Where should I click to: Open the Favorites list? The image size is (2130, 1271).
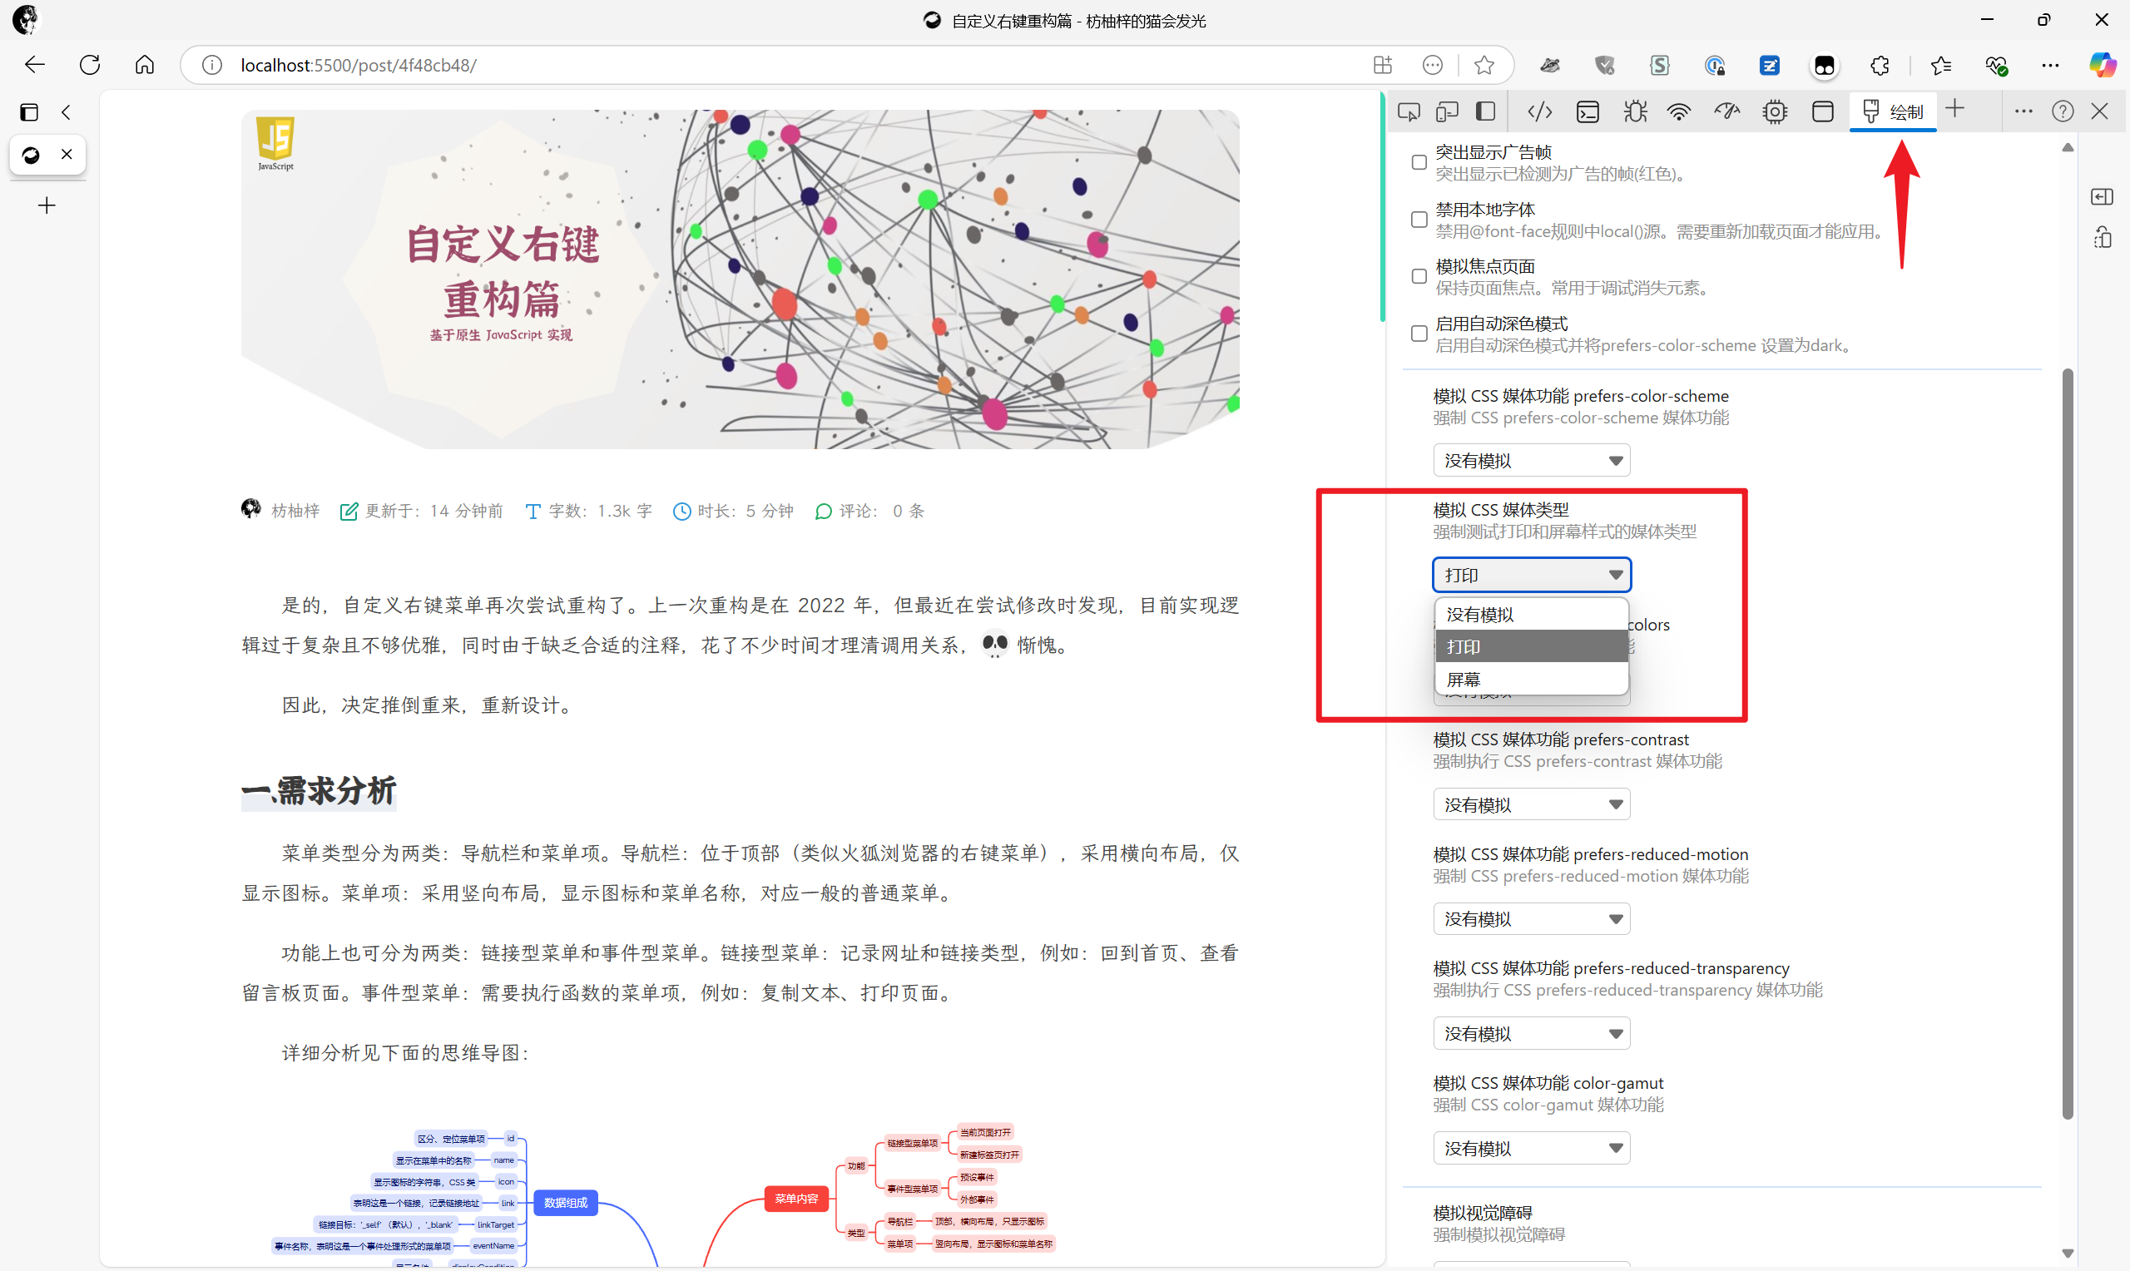(1941, 65)
